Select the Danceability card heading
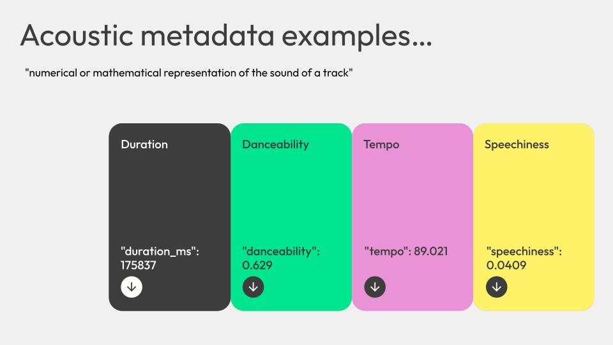613x345 pixels. point(275,144)
